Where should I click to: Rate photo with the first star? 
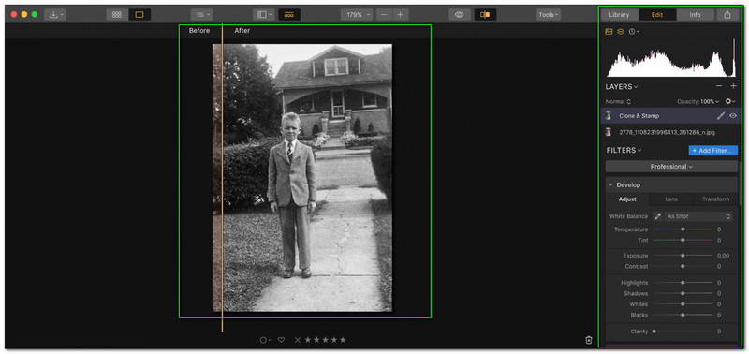308,340
